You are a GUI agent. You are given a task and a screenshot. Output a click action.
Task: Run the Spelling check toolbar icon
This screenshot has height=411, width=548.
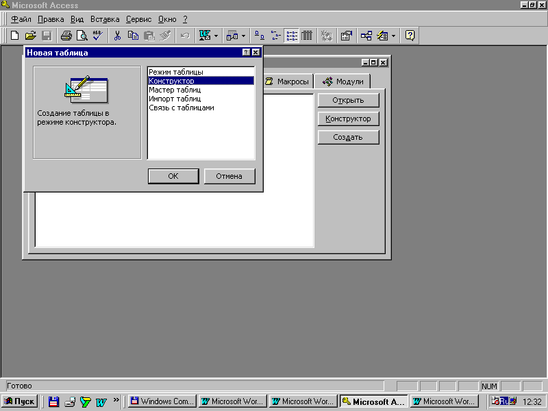(97, 36)
